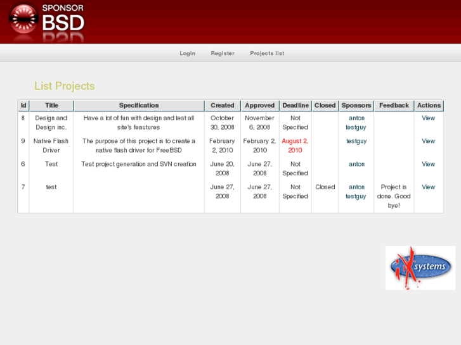Image resolution: width=461 pixels, height=345 pixels.
Task: Click the Closed status in project 7 row
Action: pyautogui.click(x=325, y=187)
